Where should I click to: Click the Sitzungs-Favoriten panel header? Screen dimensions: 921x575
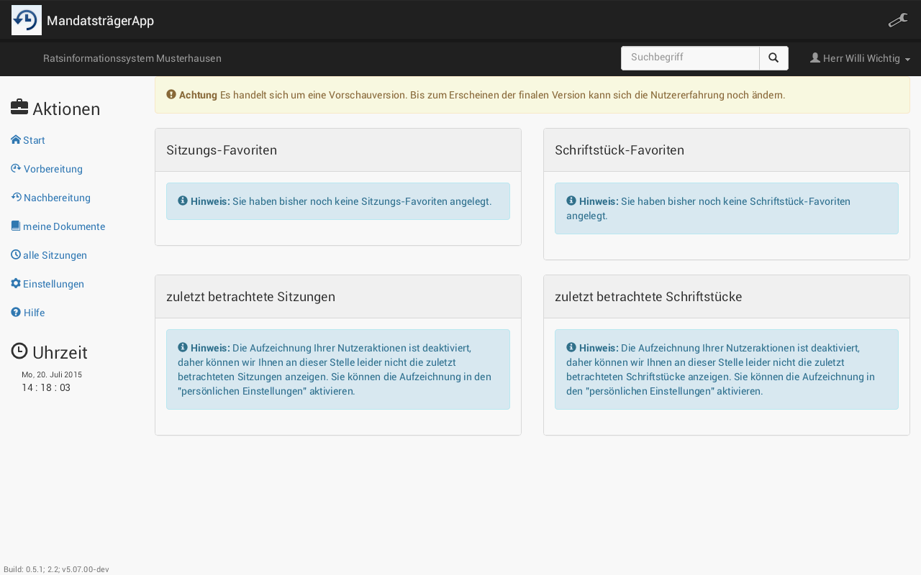[337, 150]
